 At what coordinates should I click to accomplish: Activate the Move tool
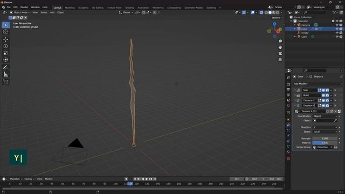(x=6, y=39)
